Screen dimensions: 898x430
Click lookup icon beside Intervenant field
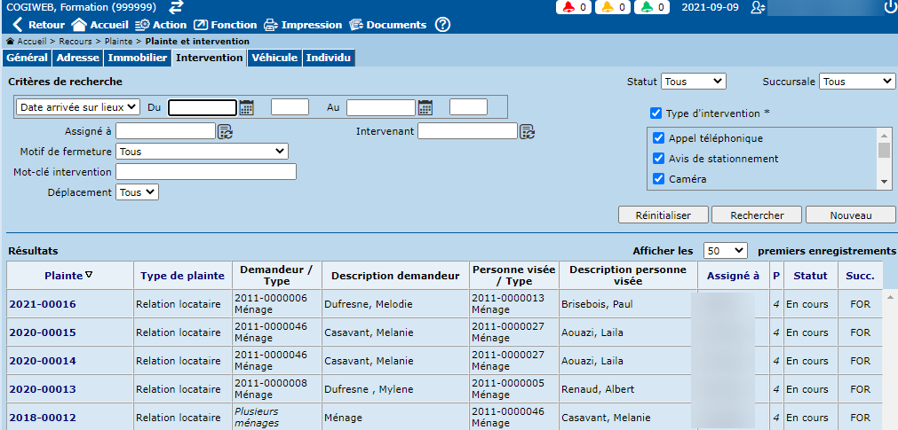click(x=527, y=132)
